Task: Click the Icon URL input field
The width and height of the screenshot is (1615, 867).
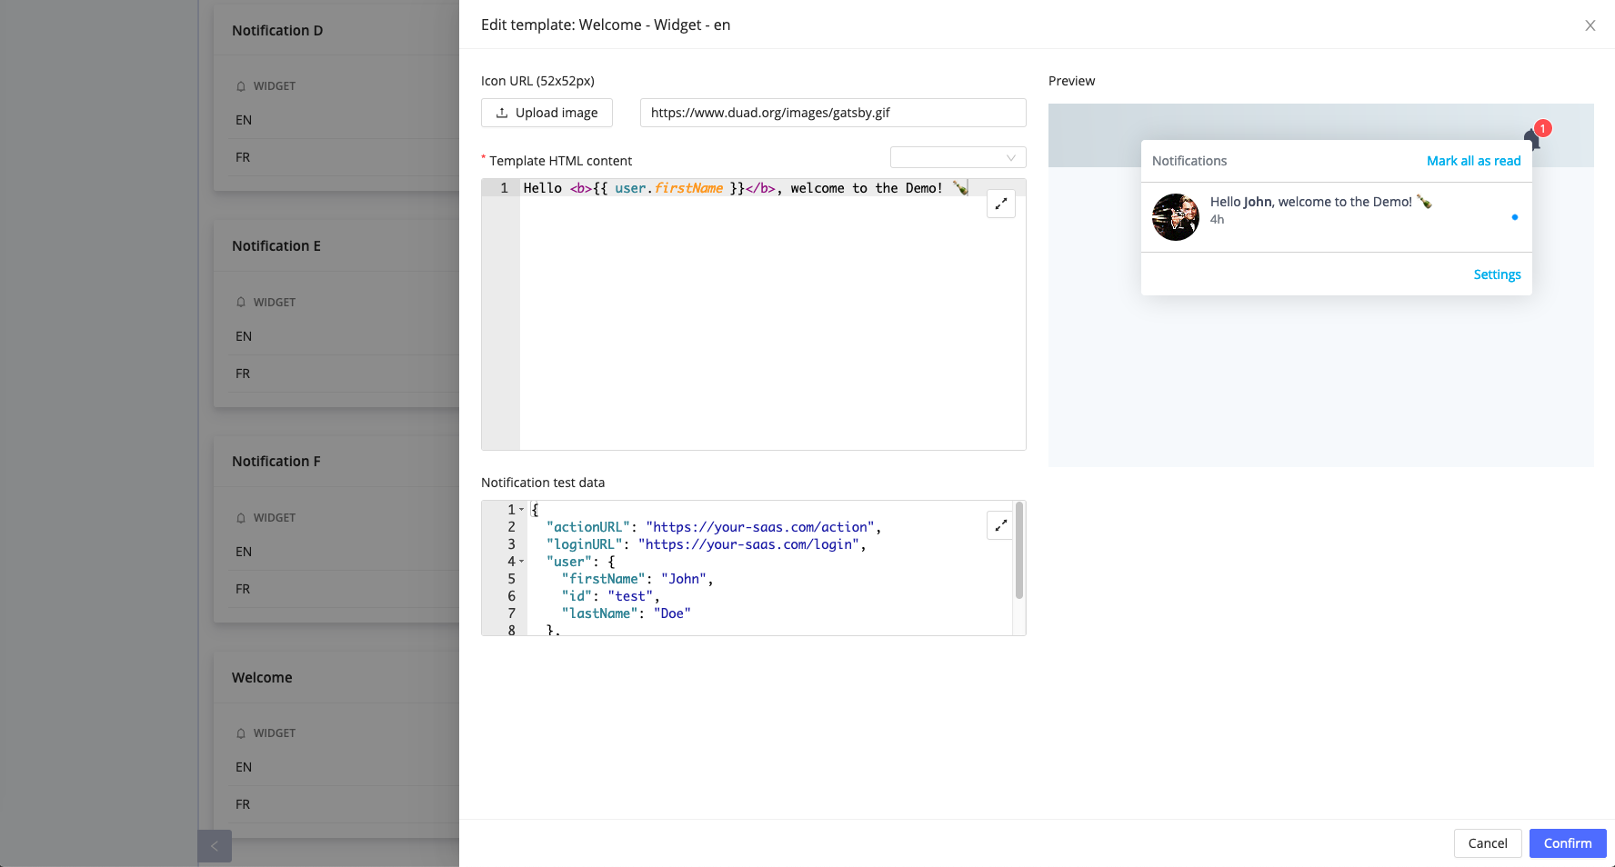Action: (832, 113)
